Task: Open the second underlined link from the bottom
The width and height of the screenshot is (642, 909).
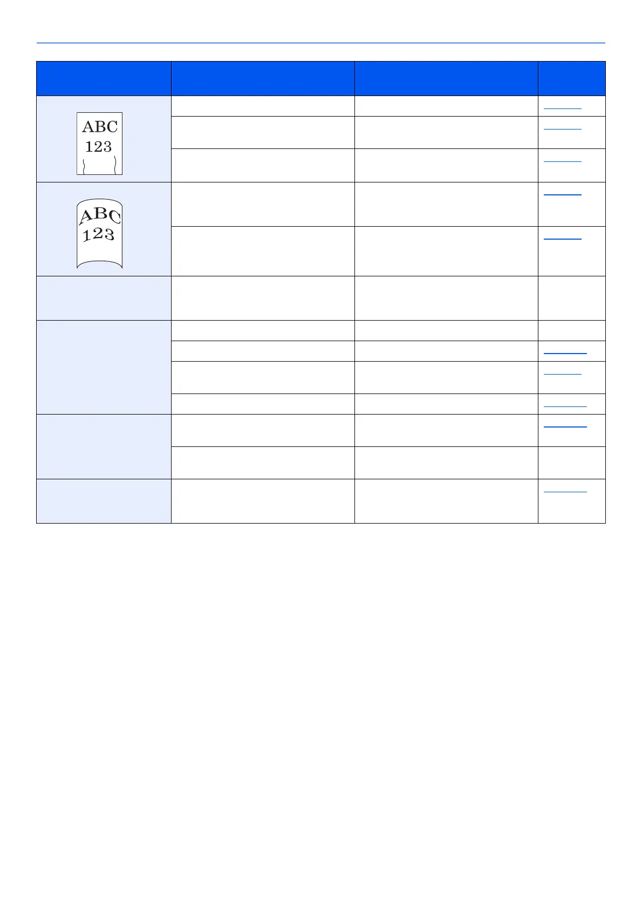Action: [x=565, y=426]
